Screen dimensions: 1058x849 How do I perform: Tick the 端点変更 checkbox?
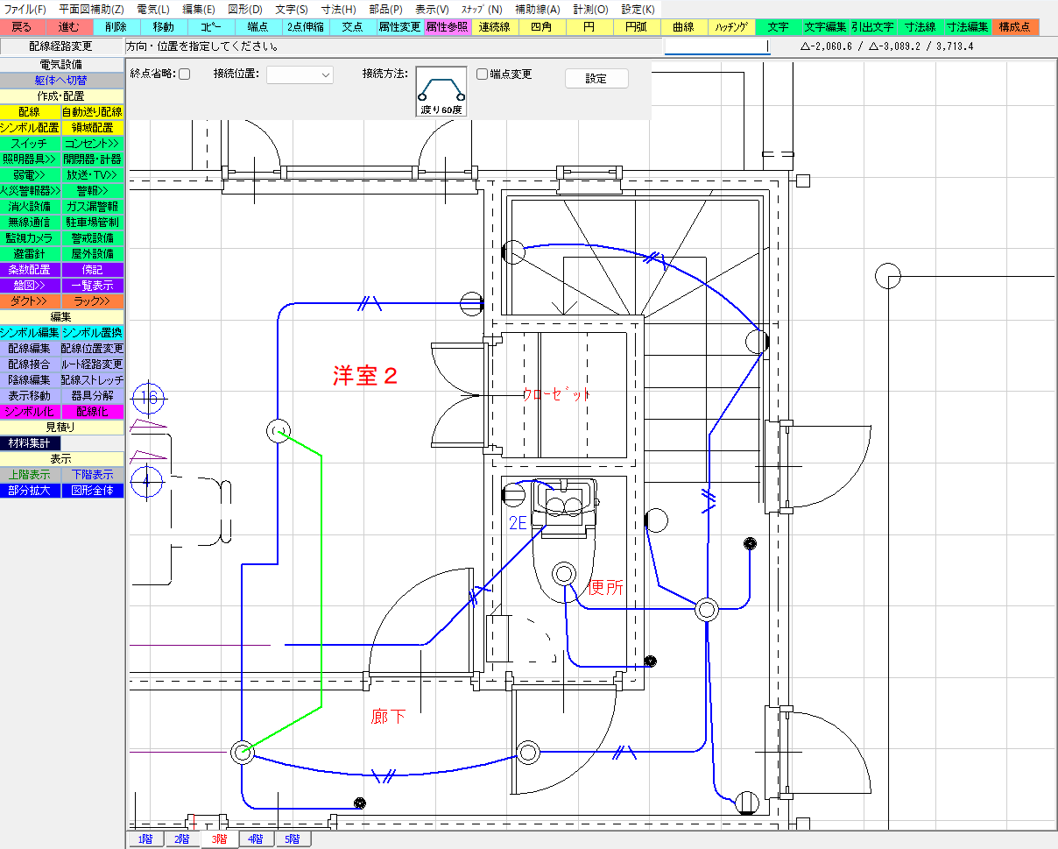(x=482, y=74)
